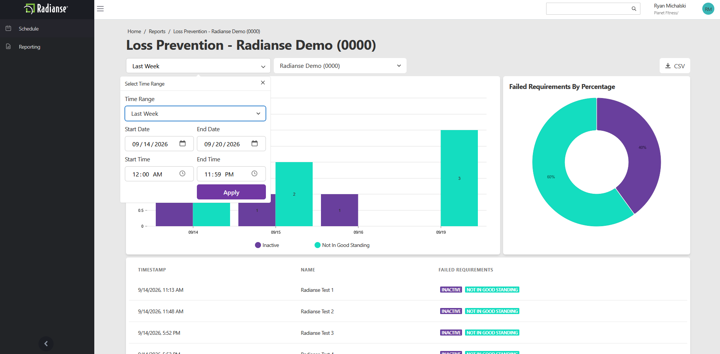720x354 pixels.
Task: Select the Radianse Test 1 row name
Action: coord(317,290)
